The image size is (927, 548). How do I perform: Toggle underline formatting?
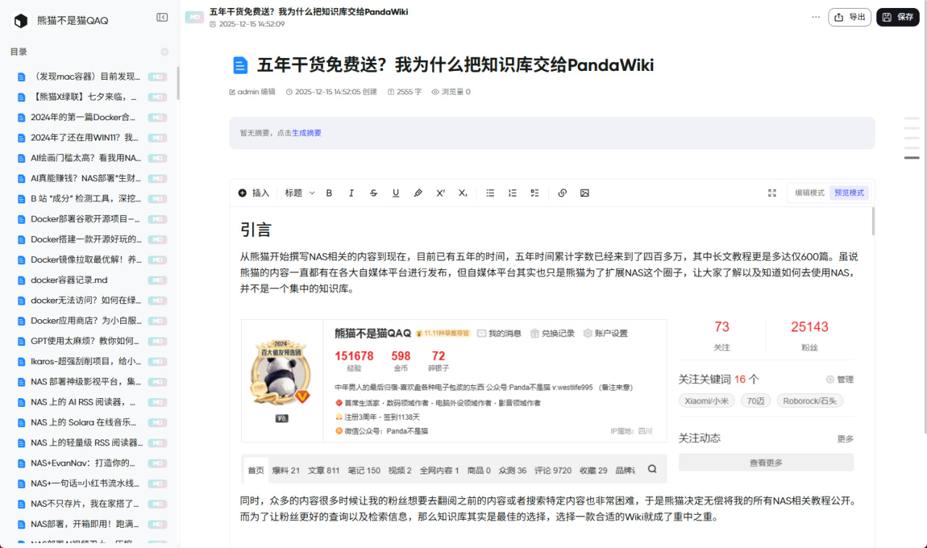[x=395, y=193]
